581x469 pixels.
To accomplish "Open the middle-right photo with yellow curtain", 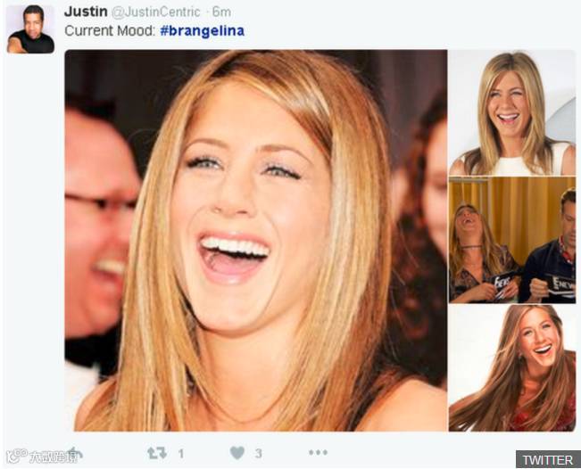I will pos(512,240).
